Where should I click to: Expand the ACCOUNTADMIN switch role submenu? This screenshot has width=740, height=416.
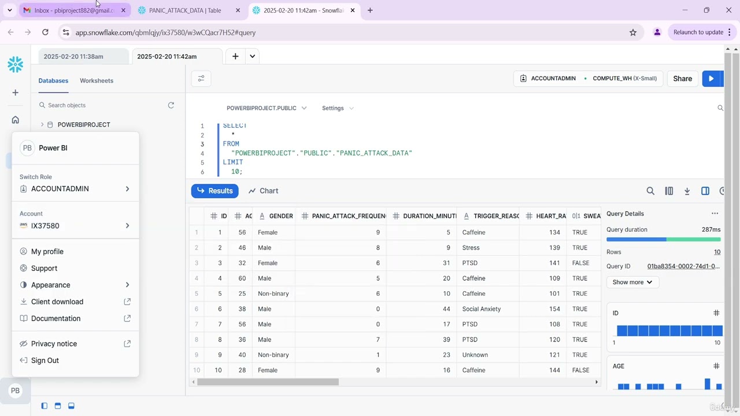coord(75,189)
